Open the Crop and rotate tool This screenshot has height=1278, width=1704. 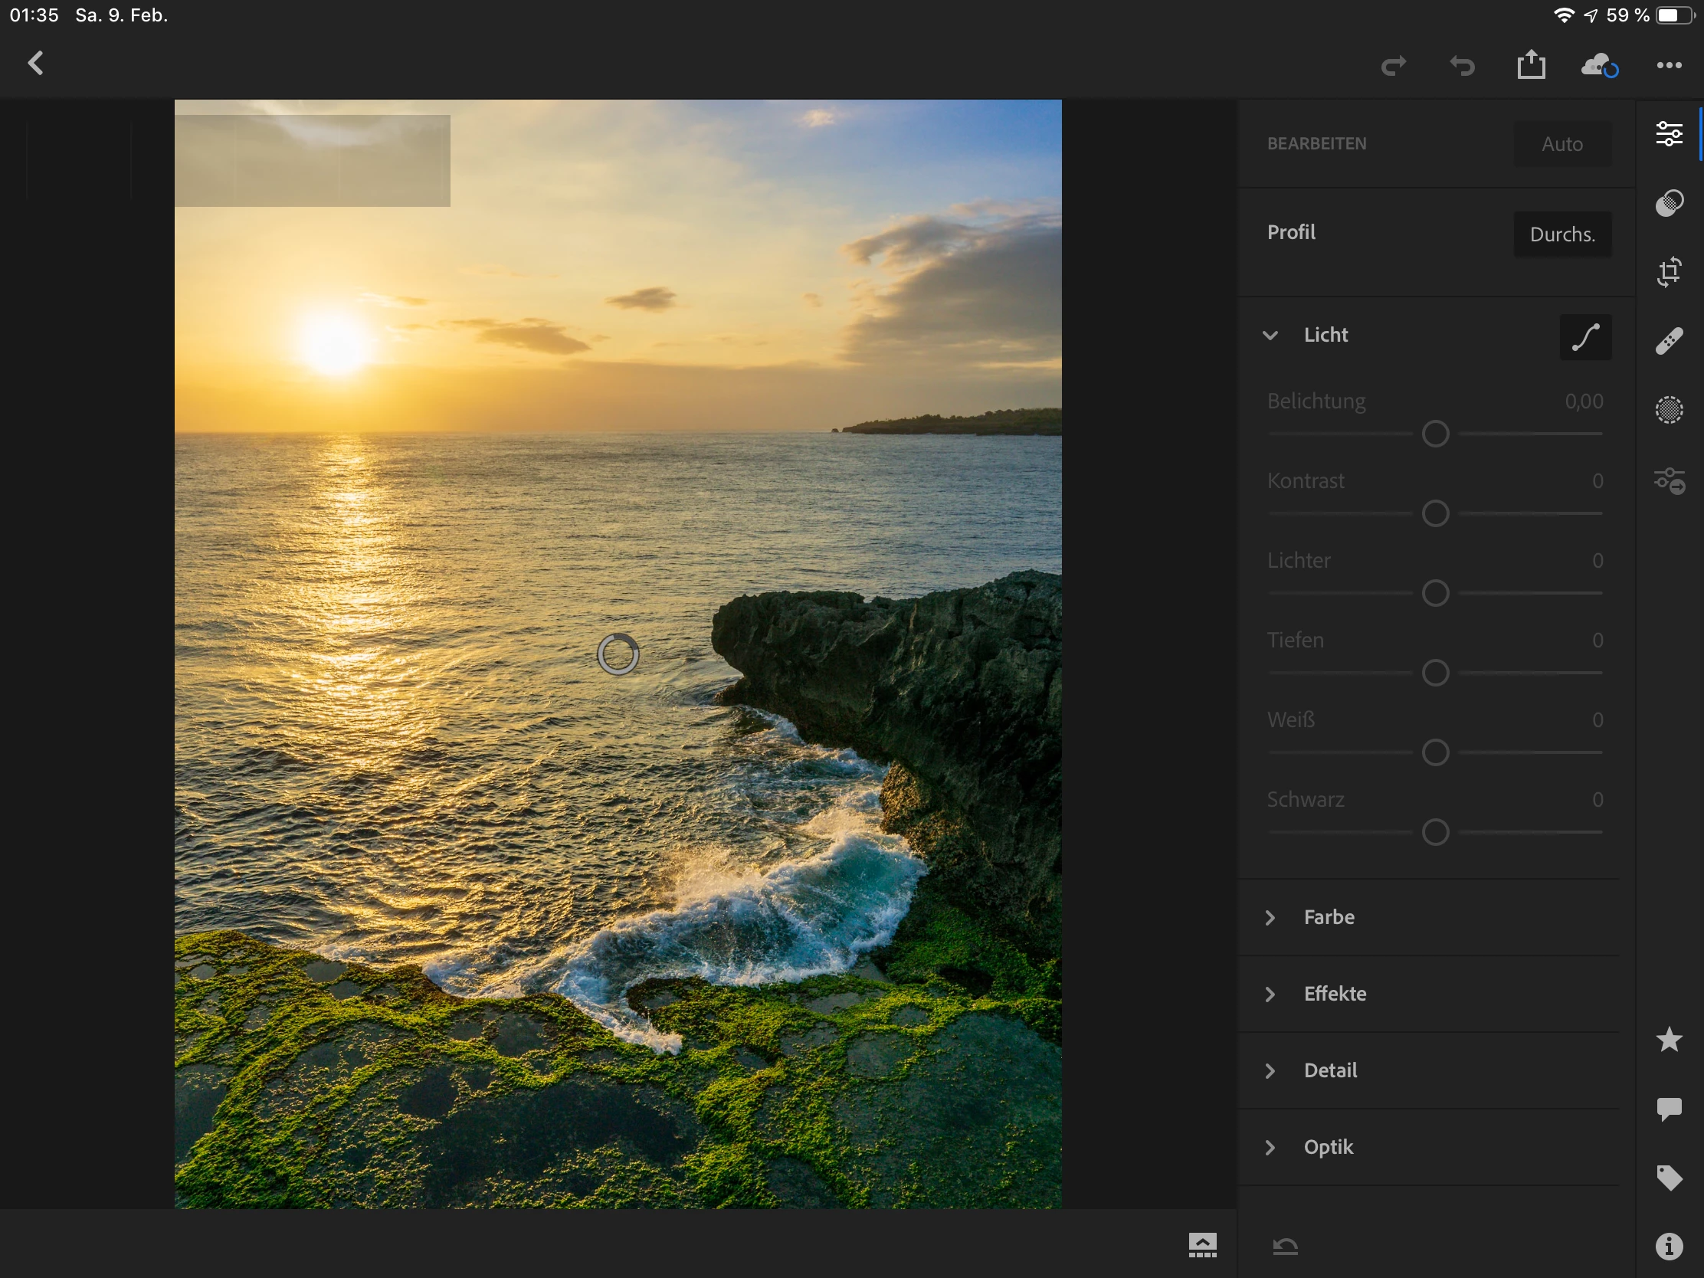pyautogui.click(x=1669, y=272)
